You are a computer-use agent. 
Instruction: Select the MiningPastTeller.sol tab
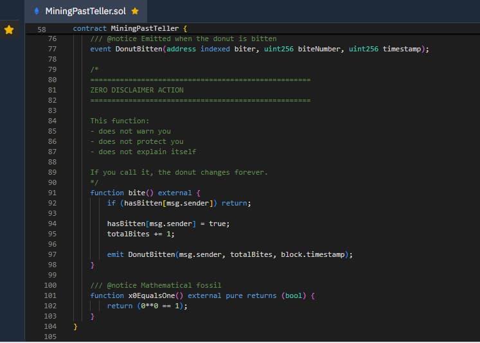[x=85, y=11]
